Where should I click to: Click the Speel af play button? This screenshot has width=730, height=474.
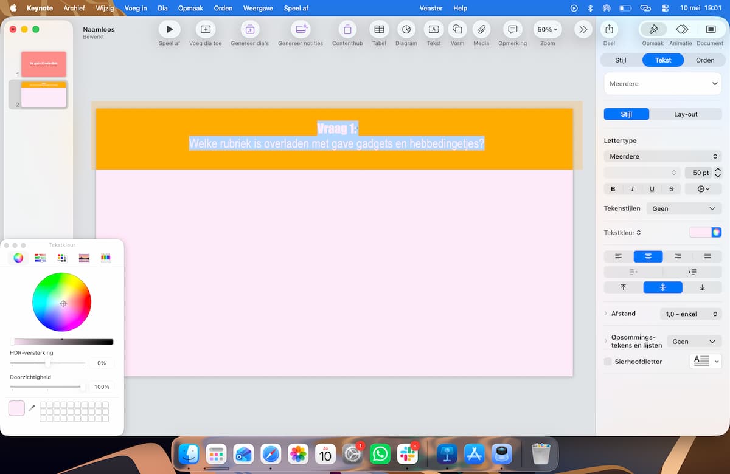(169, 29)
